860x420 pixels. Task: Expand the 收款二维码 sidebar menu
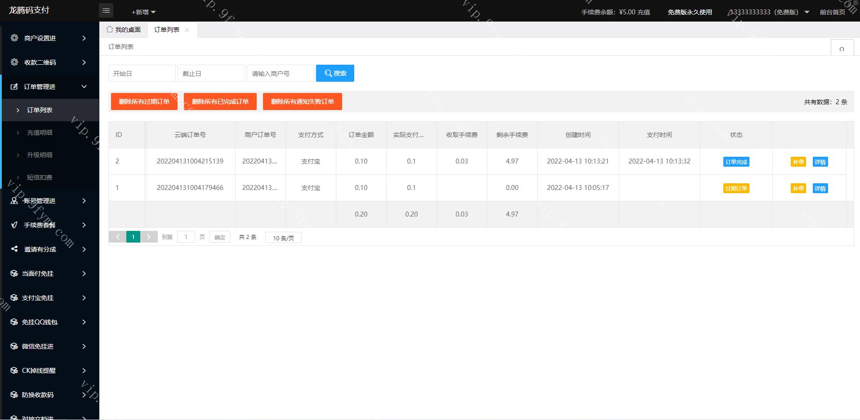coord(49,62)
